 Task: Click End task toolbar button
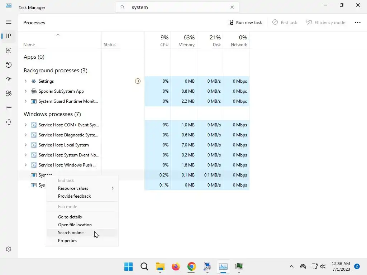285,23
